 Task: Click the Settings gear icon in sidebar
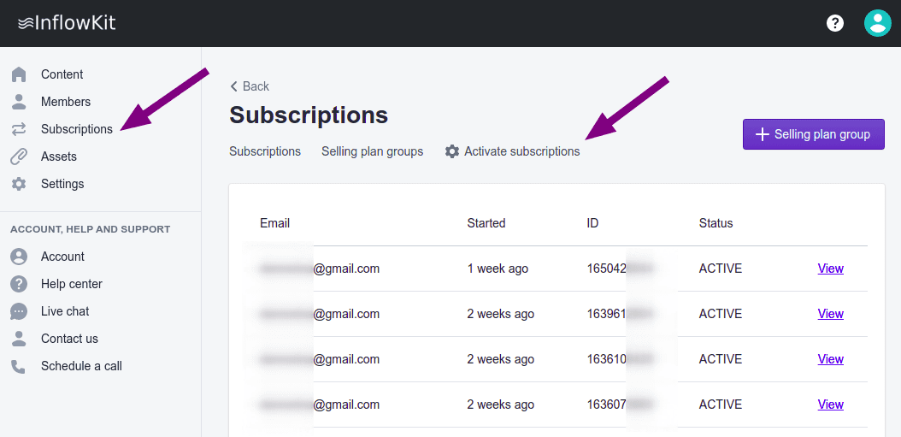click(x=19, y=184)
